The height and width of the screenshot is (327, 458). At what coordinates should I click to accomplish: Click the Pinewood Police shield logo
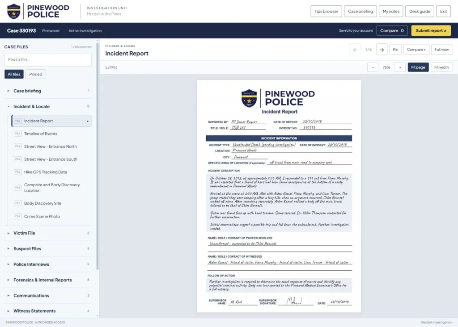point(14,11)
